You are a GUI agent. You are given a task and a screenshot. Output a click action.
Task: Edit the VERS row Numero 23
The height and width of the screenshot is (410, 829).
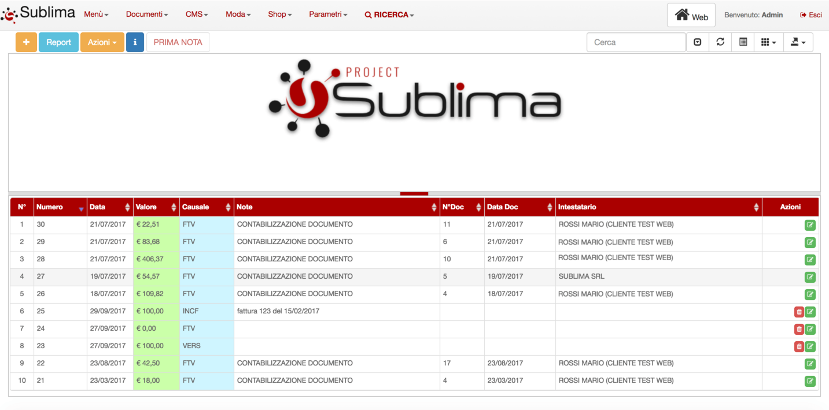(810, 346)
